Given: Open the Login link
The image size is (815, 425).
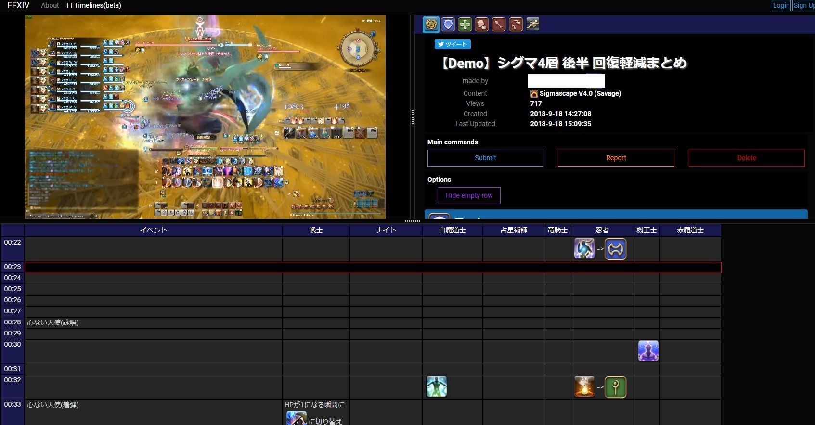Looking at the screenshot, I should [781, 5].
